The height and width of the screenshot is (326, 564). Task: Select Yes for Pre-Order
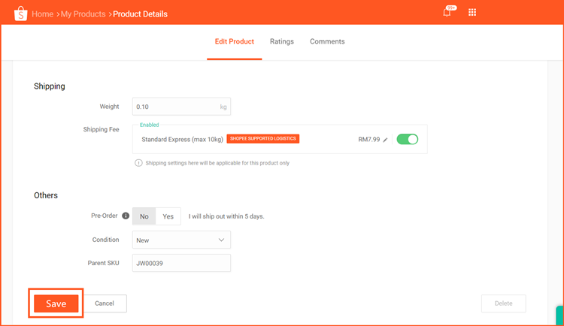click(168, 216)
